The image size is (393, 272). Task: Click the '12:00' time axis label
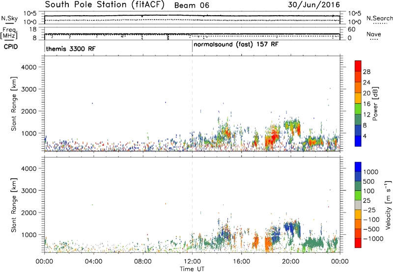click(192, 262)
